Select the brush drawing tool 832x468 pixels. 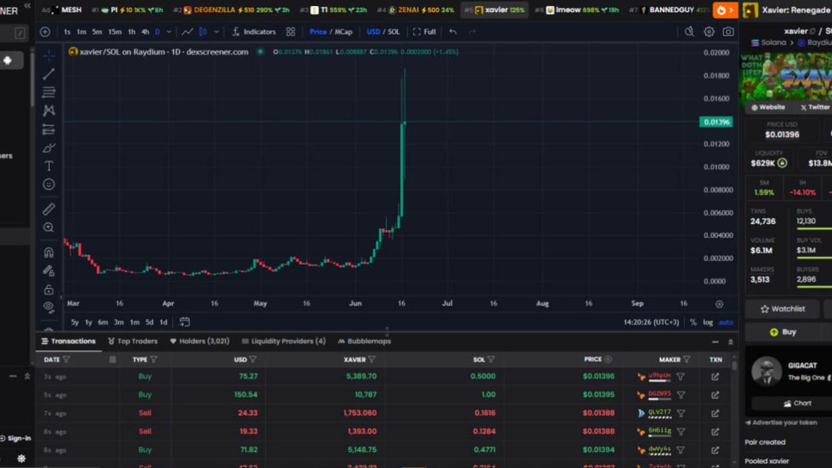[48, 148]
